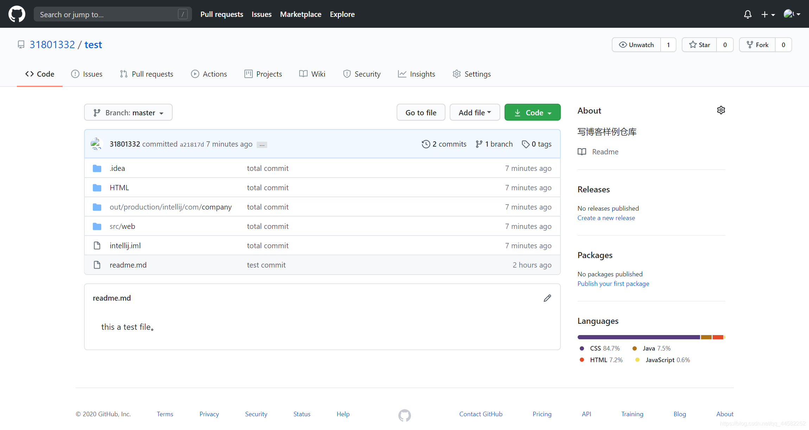The image size is (809, 430).
Task: Click the slash shortcut icon in search
Action: coord(182,14)
